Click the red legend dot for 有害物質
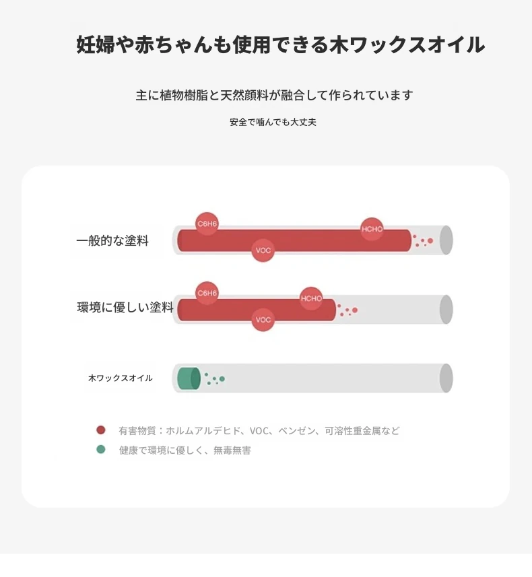 pos(101,430)
